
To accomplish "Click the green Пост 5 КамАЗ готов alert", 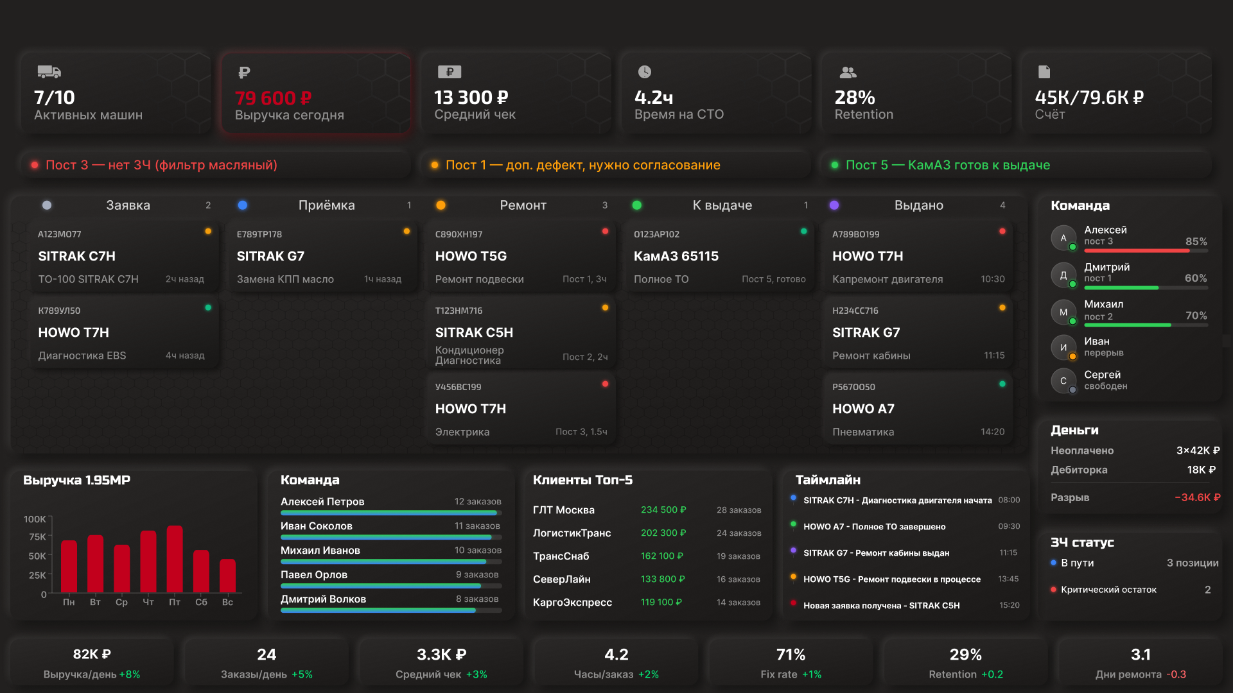I will [947, 165].
